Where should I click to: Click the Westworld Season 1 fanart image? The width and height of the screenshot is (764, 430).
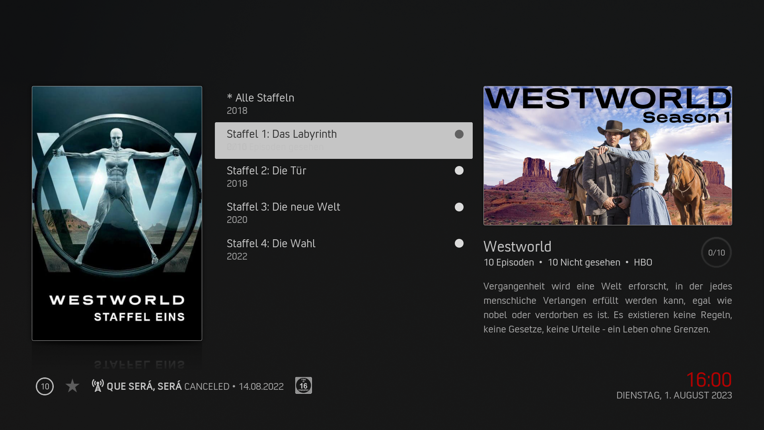pyautogui.click(x=608, y=156)
